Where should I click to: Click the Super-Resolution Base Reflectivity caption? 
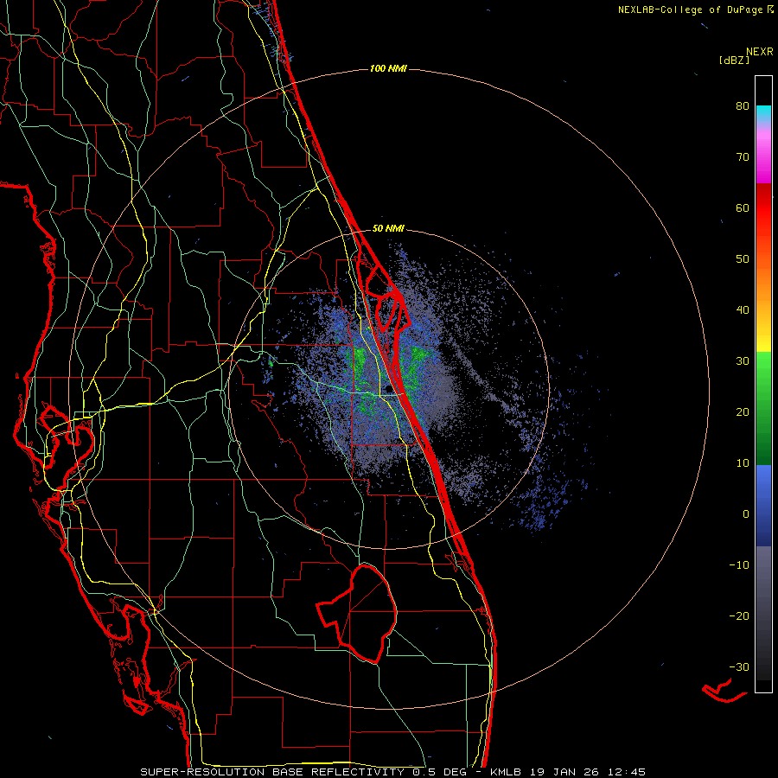coord(393,772)
